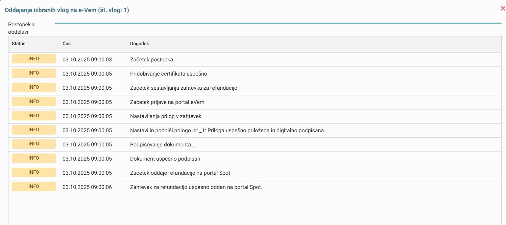The image size is (506, 225).
Task: Click the Zahtevek za refundacijo uspešno oddan message
Action: coord(196,187)
